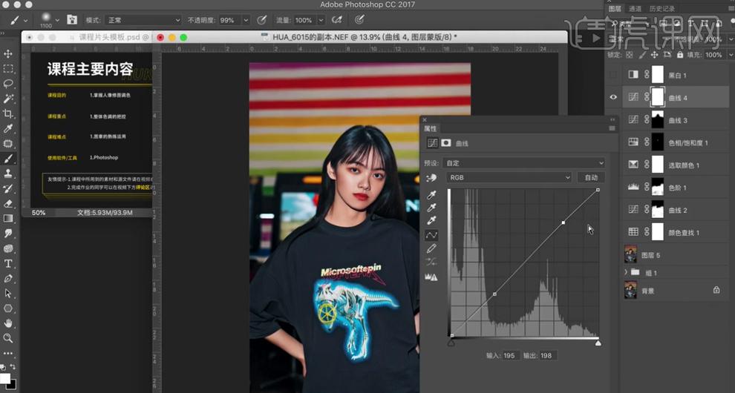Screen dimensions: 735x393
Task: Switch Properties panel to mask view
Action: point(445,143)
